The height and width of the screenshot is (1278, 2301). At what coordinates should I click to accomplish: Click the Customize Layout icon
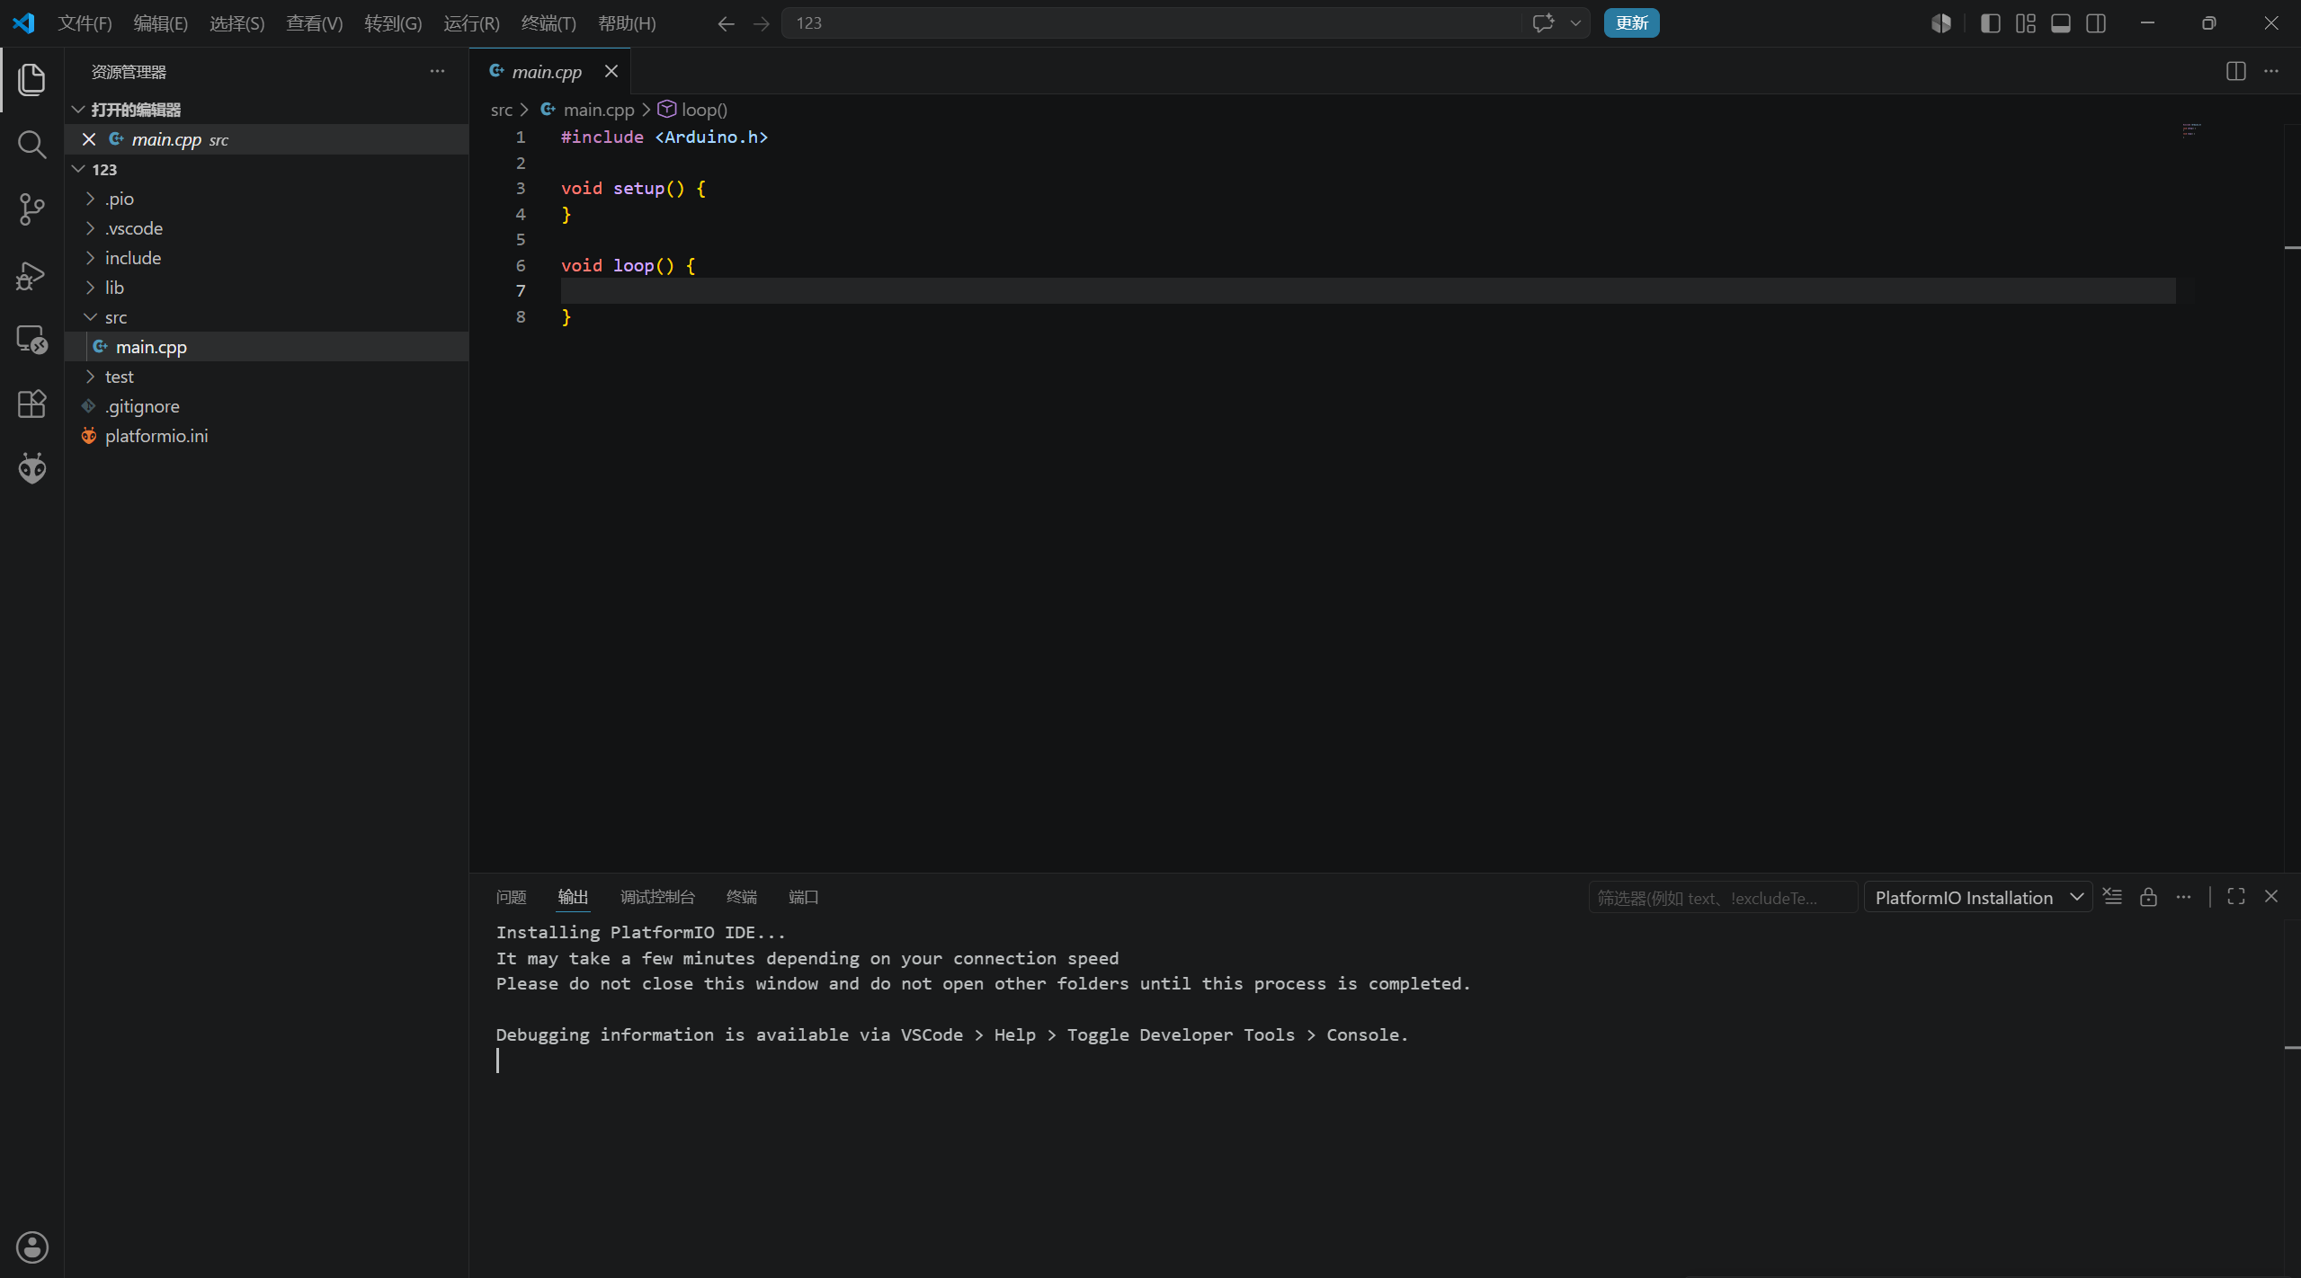2025,23
